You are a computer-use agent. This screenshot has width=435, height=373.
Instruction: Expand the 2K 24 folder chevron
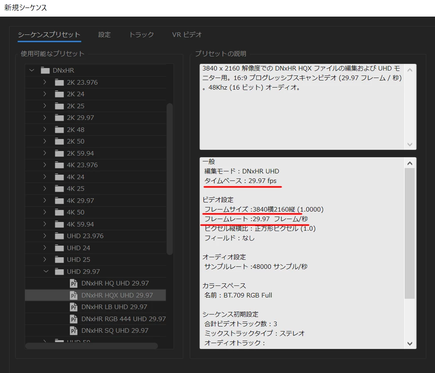[x=45, y=94]
